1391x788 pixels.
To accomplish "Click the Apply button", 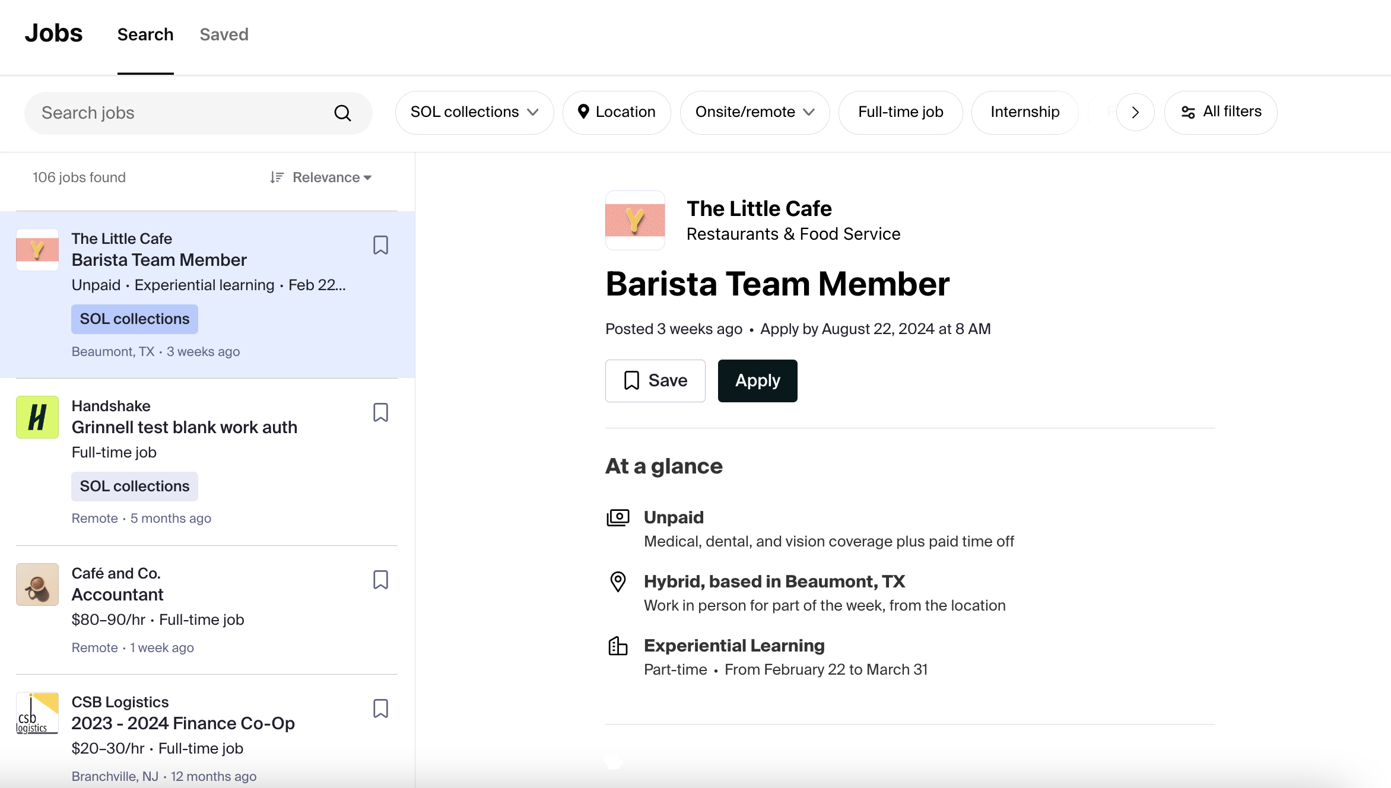I will [x=757, y=381].
